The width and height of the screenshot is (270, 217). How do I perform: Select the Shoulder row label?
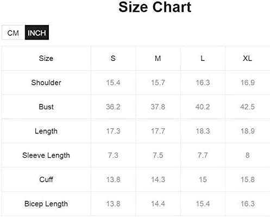pos(46,83)
